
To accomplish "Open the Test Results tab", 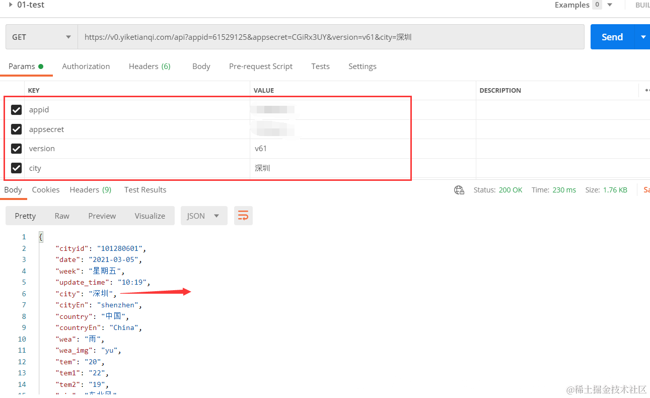I will (x=145, y=189).
